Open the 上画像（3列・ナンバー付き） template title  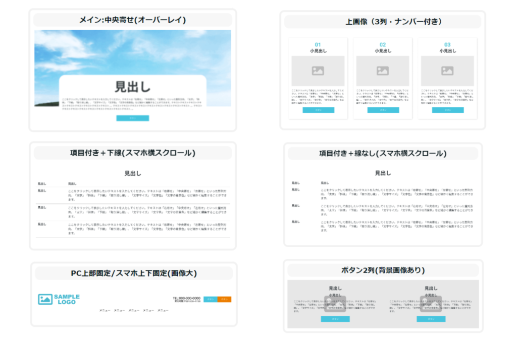[x=383, y=22]
